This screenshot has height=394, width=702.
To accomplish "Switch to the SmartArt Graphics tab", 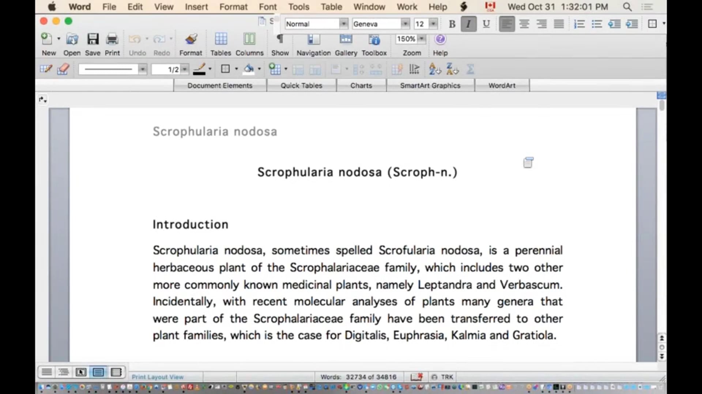I will tap(430, 85).
